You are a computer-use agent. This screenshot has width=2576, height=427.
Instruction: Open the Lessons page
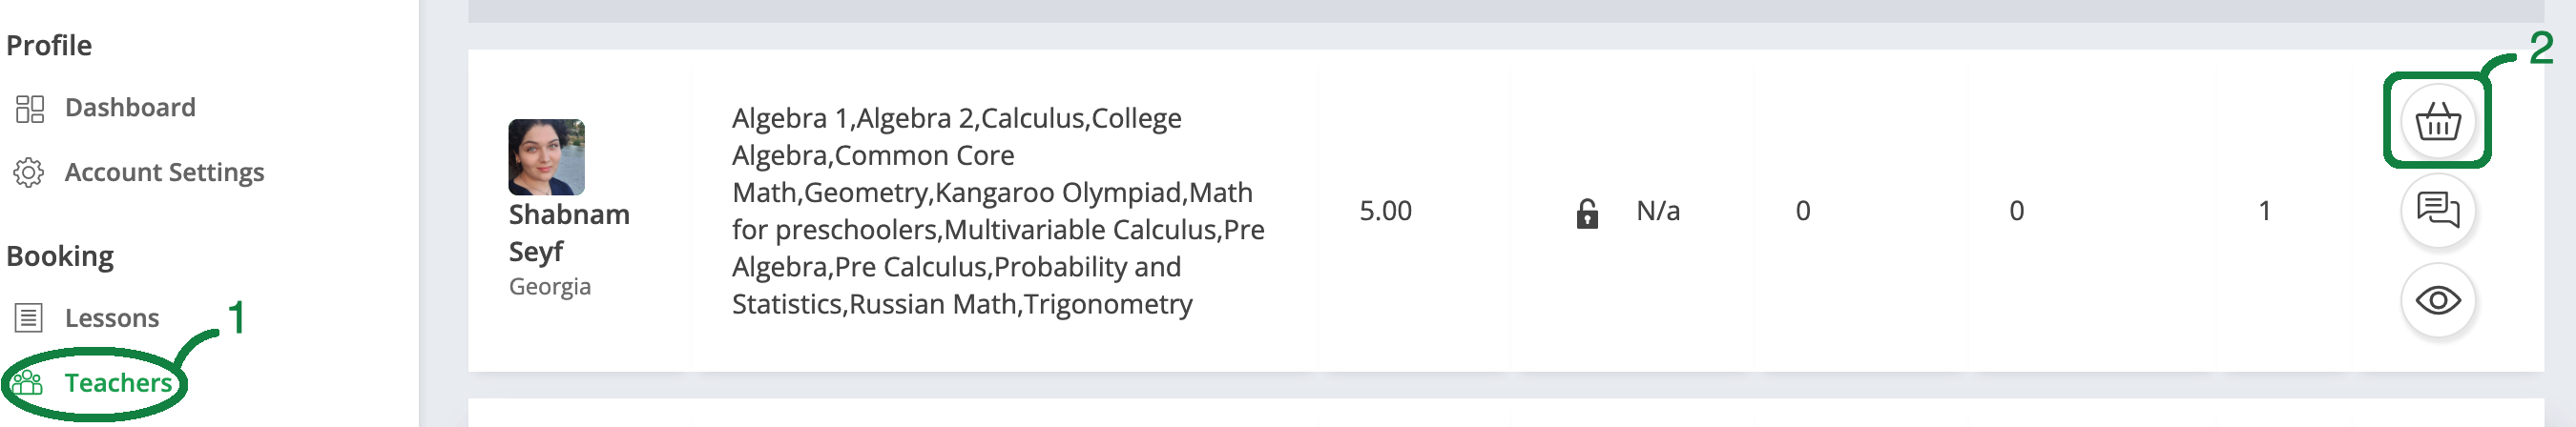point(111,318)
